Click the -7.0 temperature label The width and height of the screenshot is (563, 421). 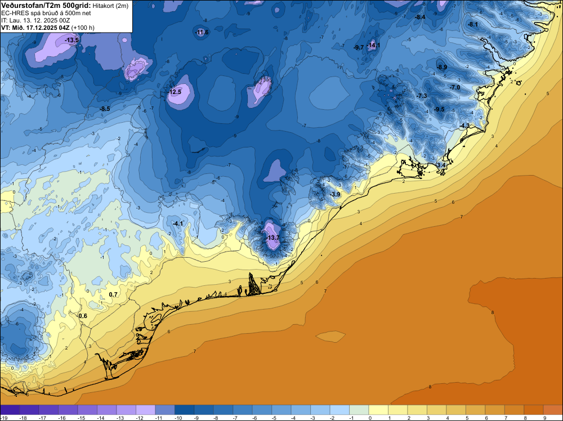click(x=455, y=87)
